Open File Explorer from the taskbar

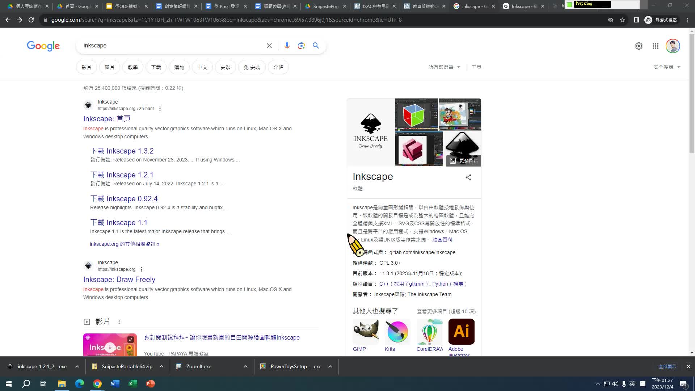[62, 384]
